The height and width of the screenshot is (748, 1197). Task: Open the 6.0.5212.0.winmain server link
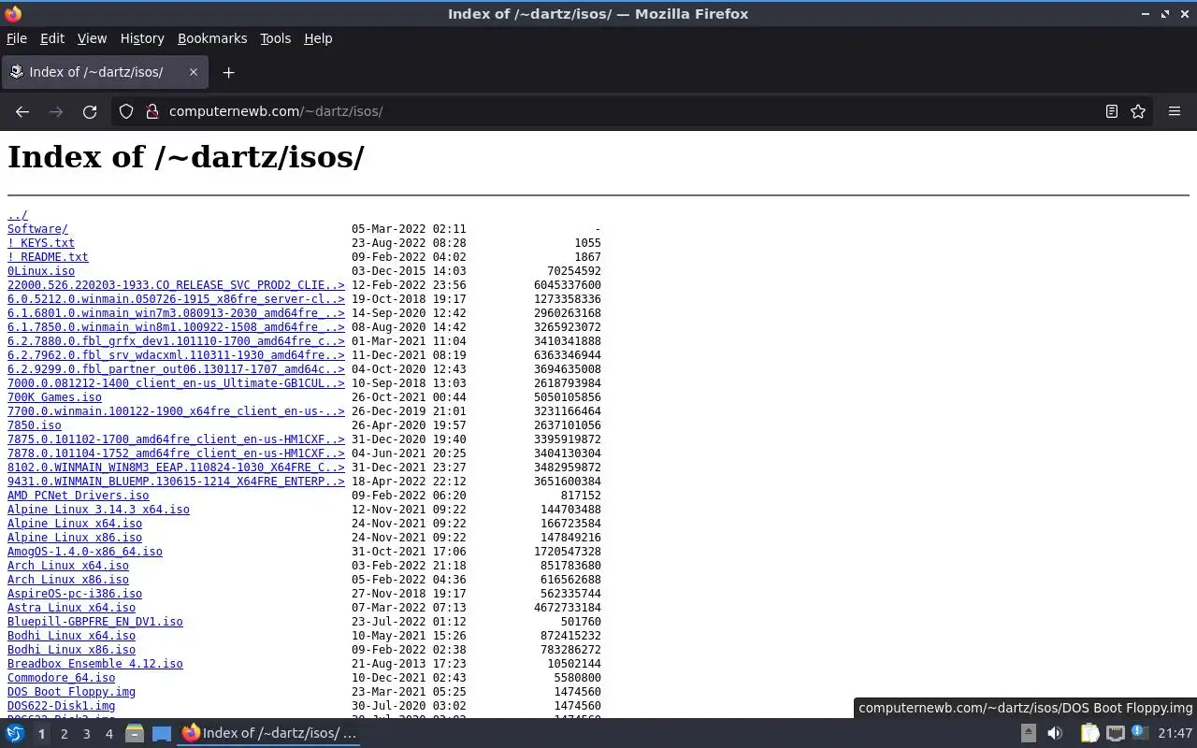176,299
